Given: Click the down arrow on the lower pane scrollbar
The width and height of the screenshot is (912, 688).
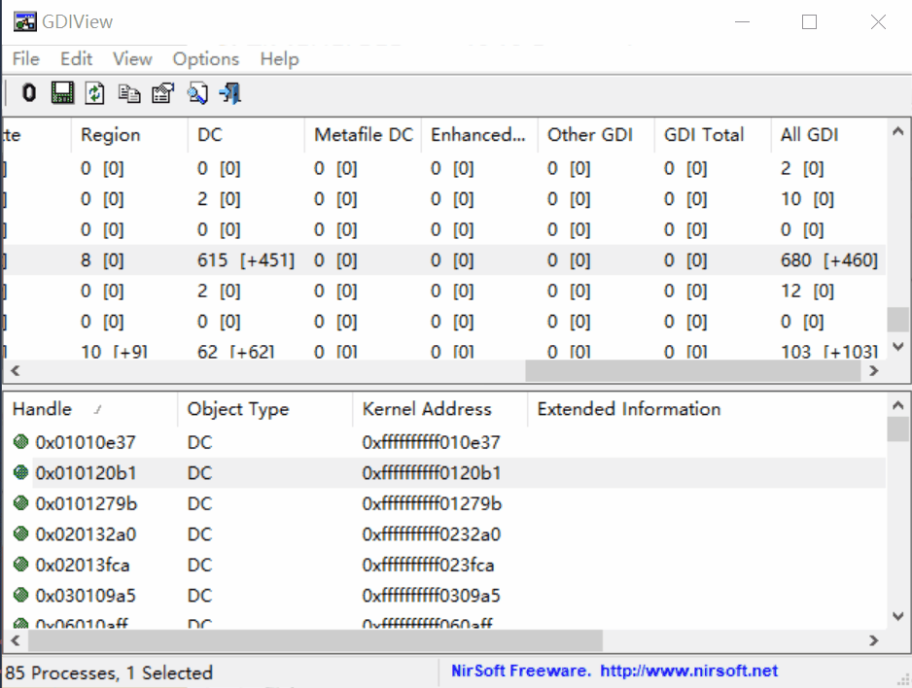Looking at the screenshot, I should (898, 614).
